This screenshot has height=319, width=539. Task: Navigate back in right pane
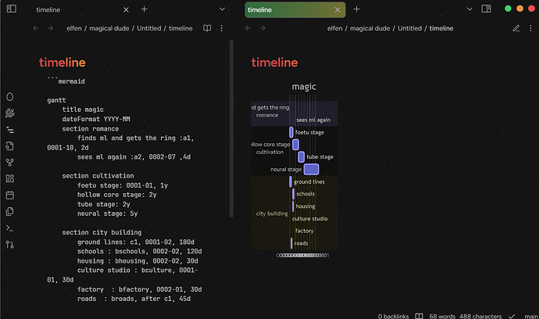click(248, 28)
